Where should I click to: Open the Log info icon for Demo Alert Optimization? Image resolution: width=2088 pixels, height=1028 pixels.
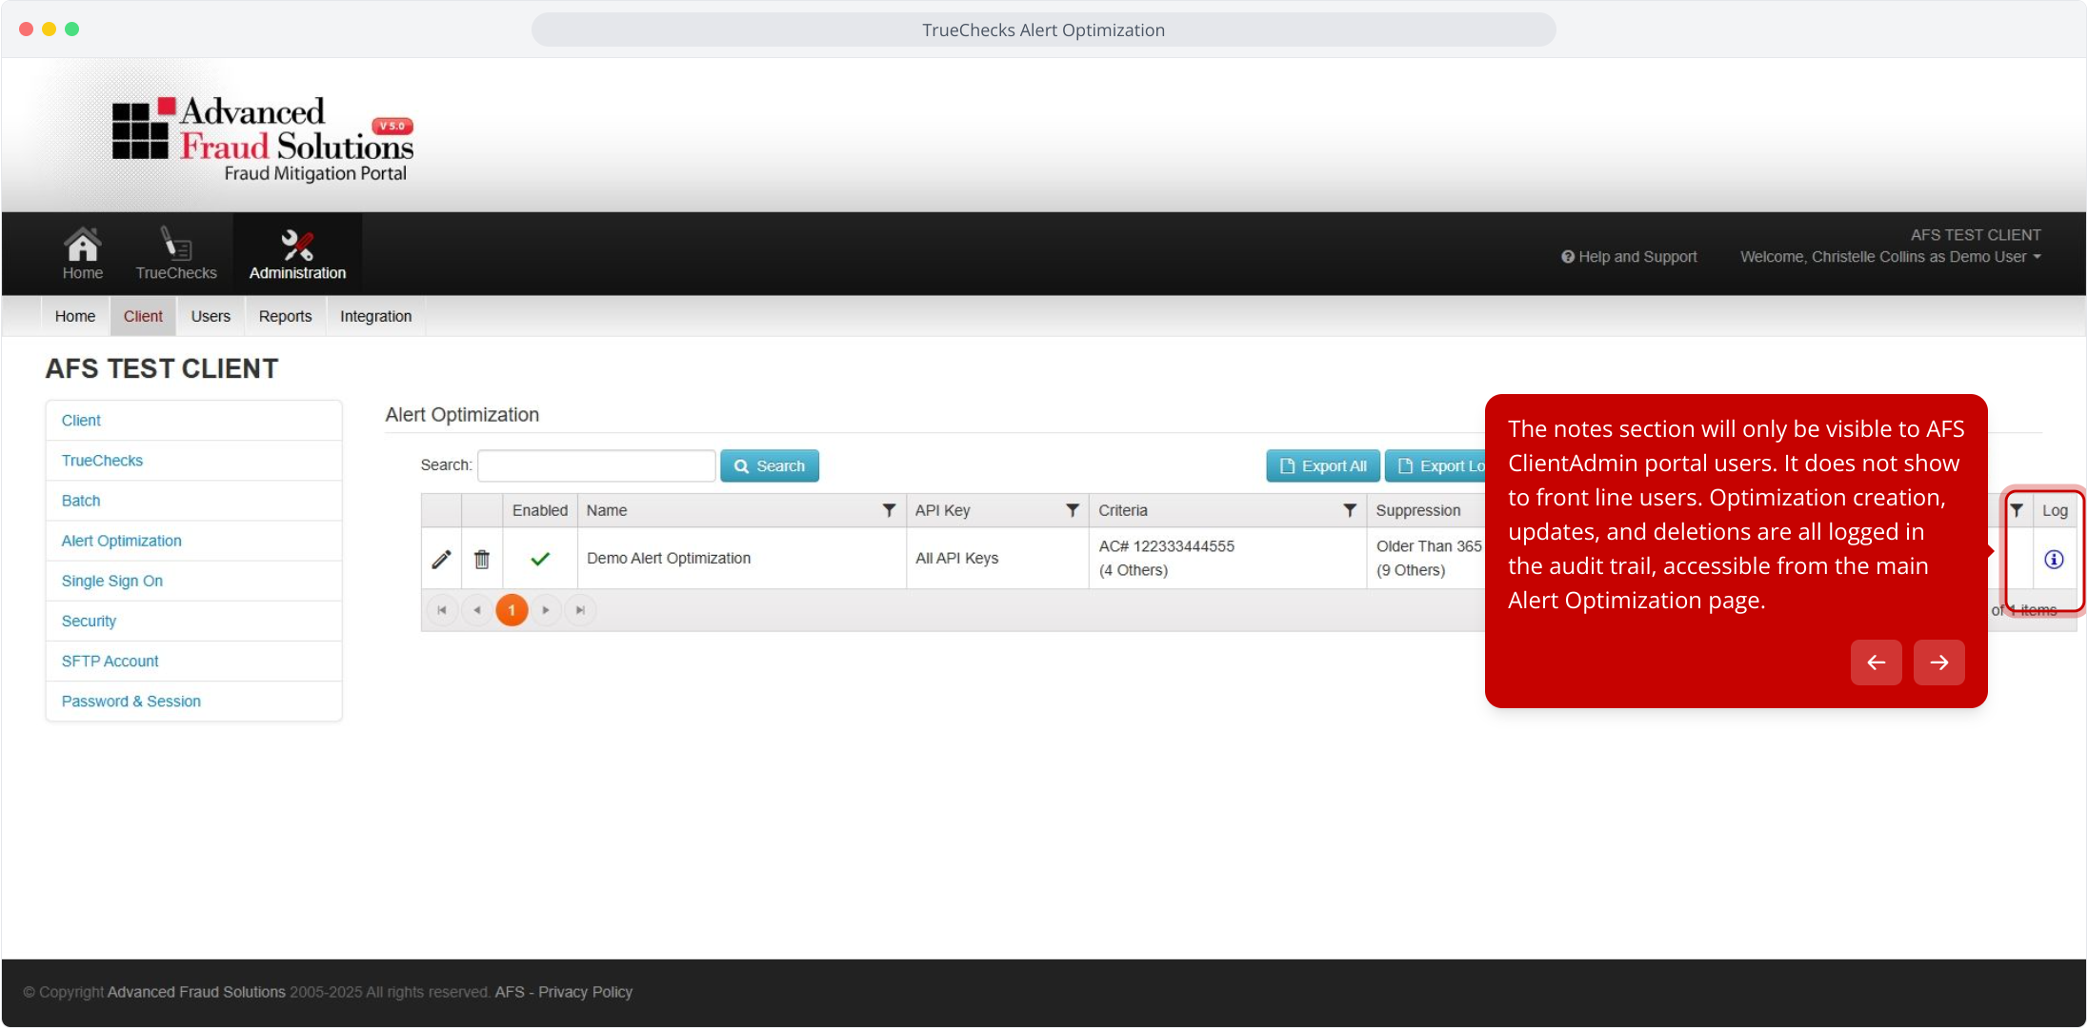pyautogui.click(x=2054, y=560)
